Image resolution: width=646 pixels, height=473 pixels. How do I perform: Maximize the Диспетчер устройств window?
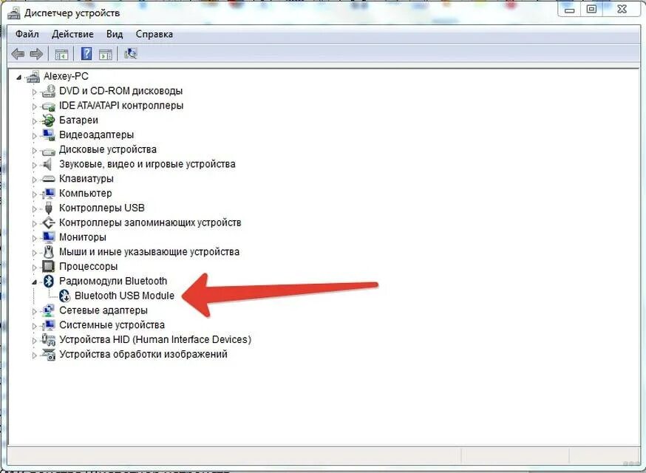click(x=591, y=10)
